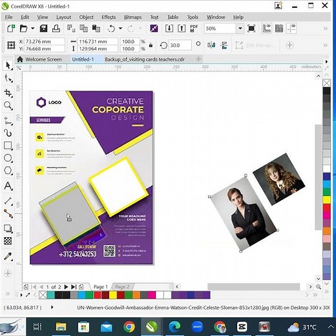Select the teal swatch in document palette

pos(50,295)
